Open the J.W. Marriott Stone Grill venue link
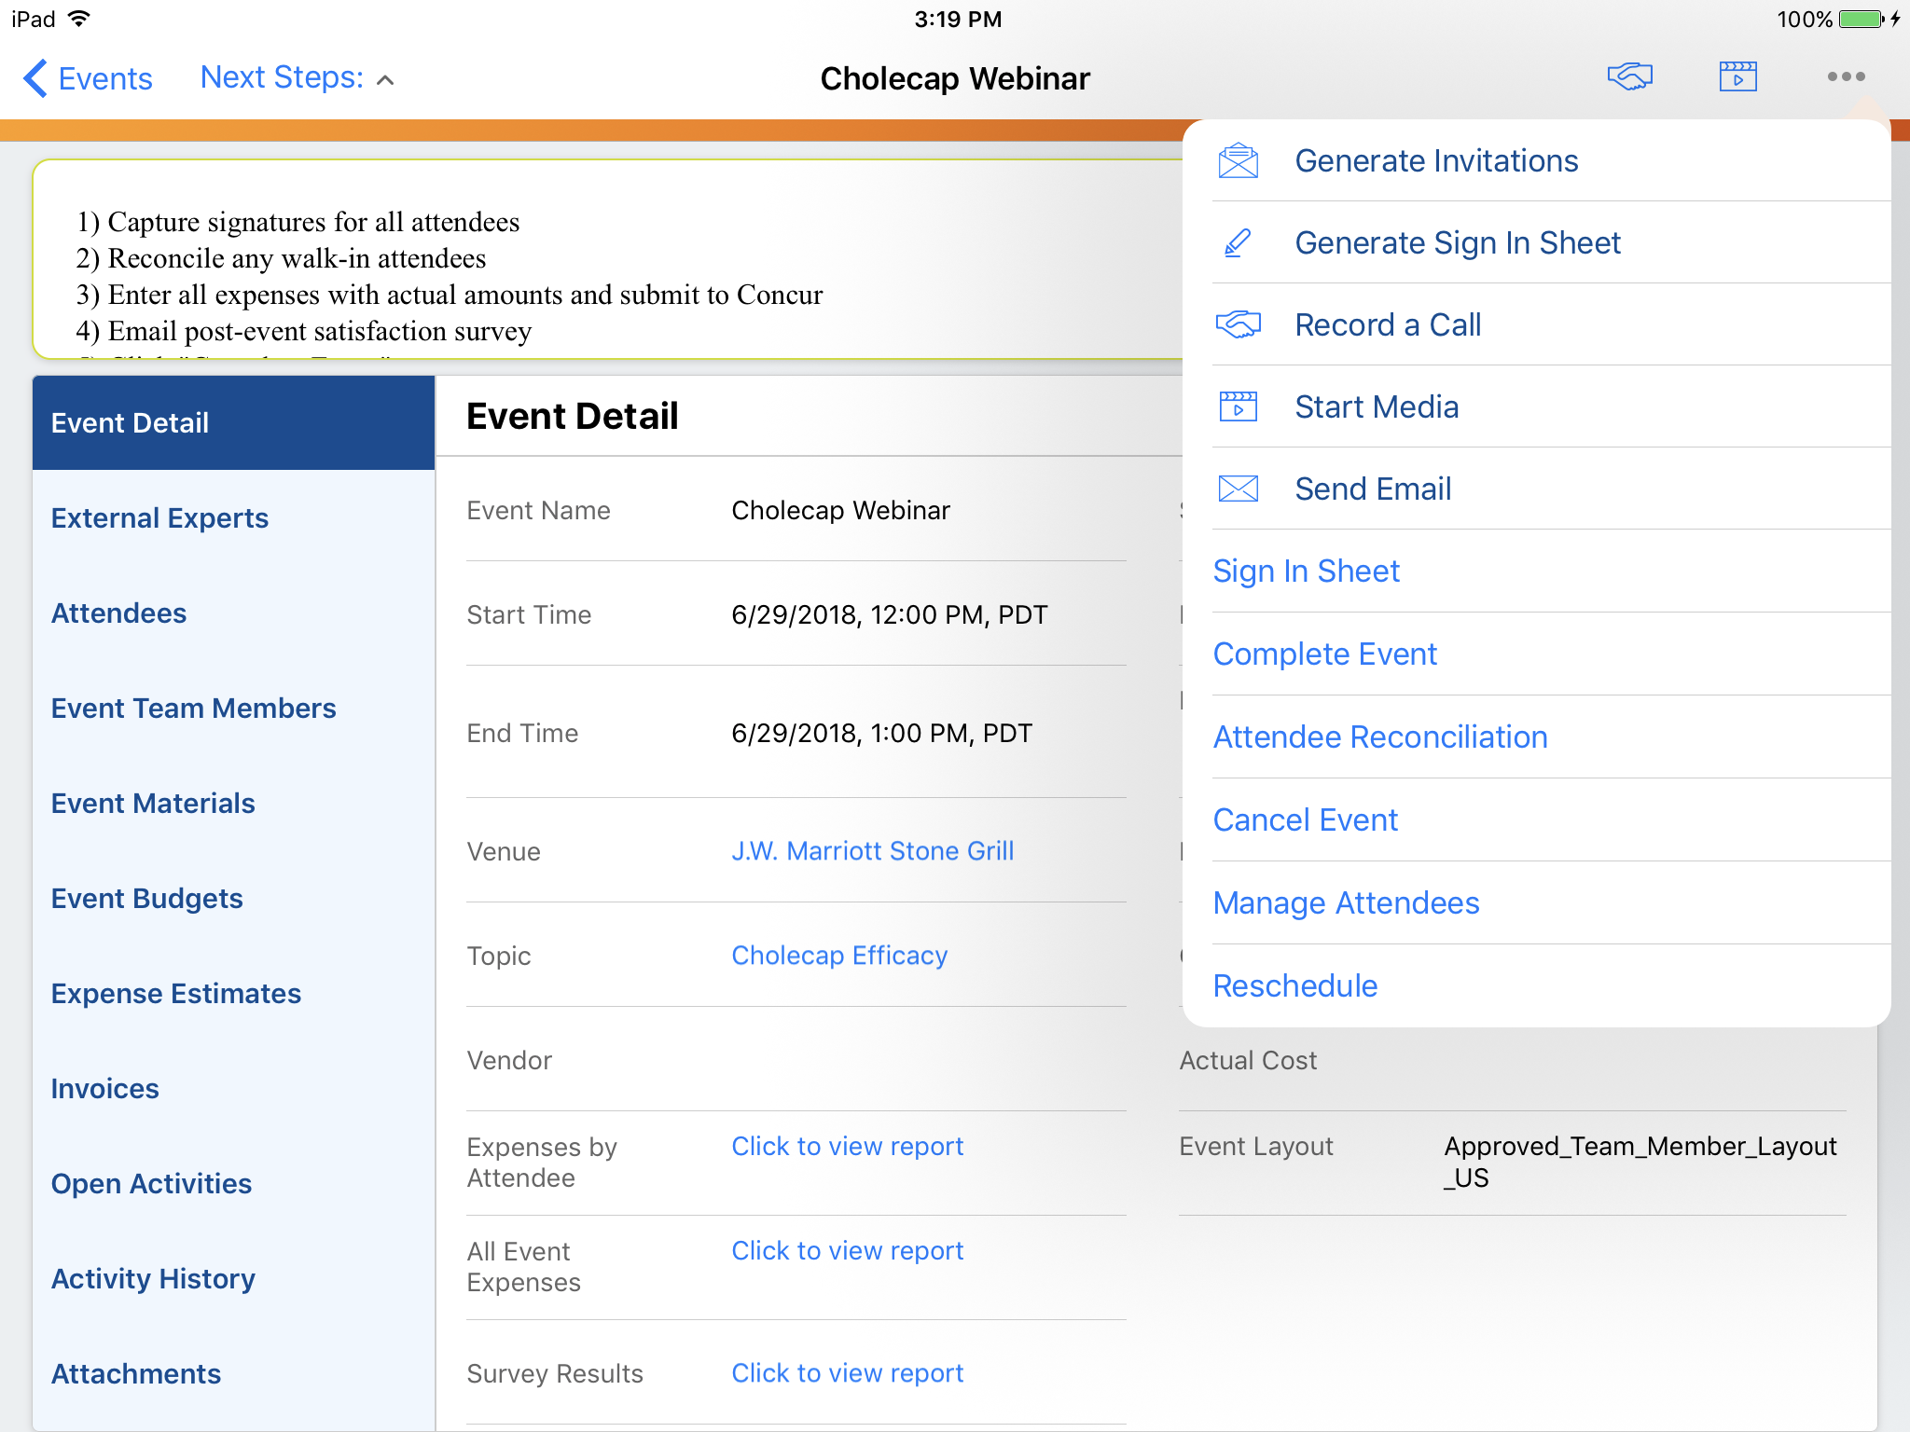This screenshot has height=1432, width=1910. pyautogui.click(x=872, y=850)
